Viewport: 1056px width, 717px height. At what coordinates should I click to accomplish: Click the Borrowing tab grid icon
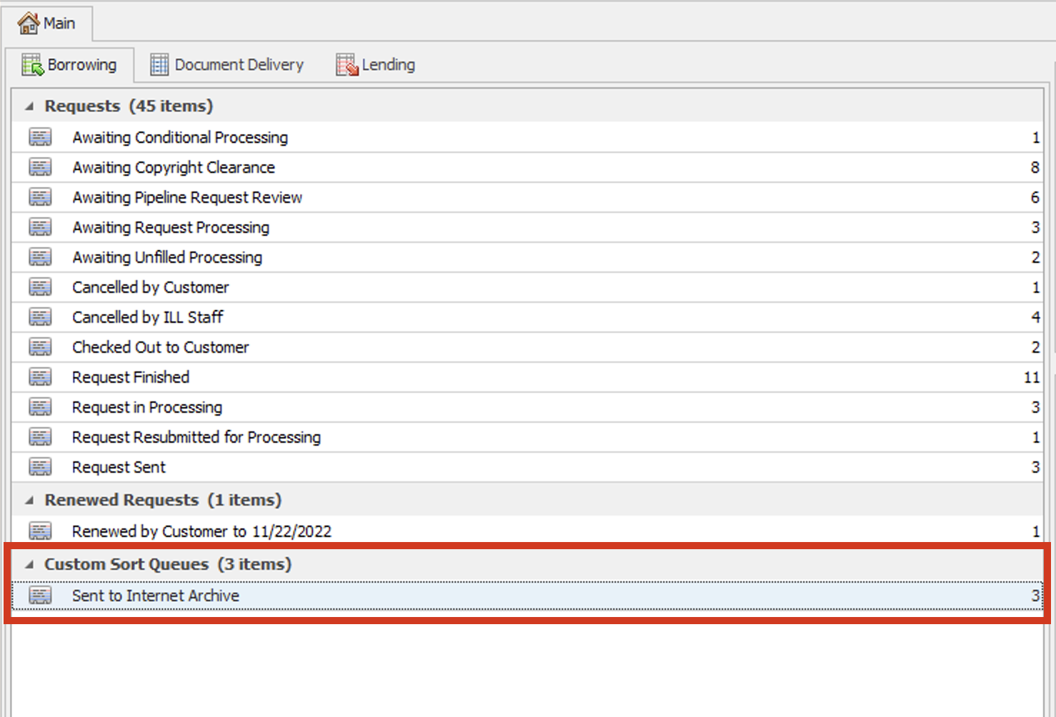point(33,65)
